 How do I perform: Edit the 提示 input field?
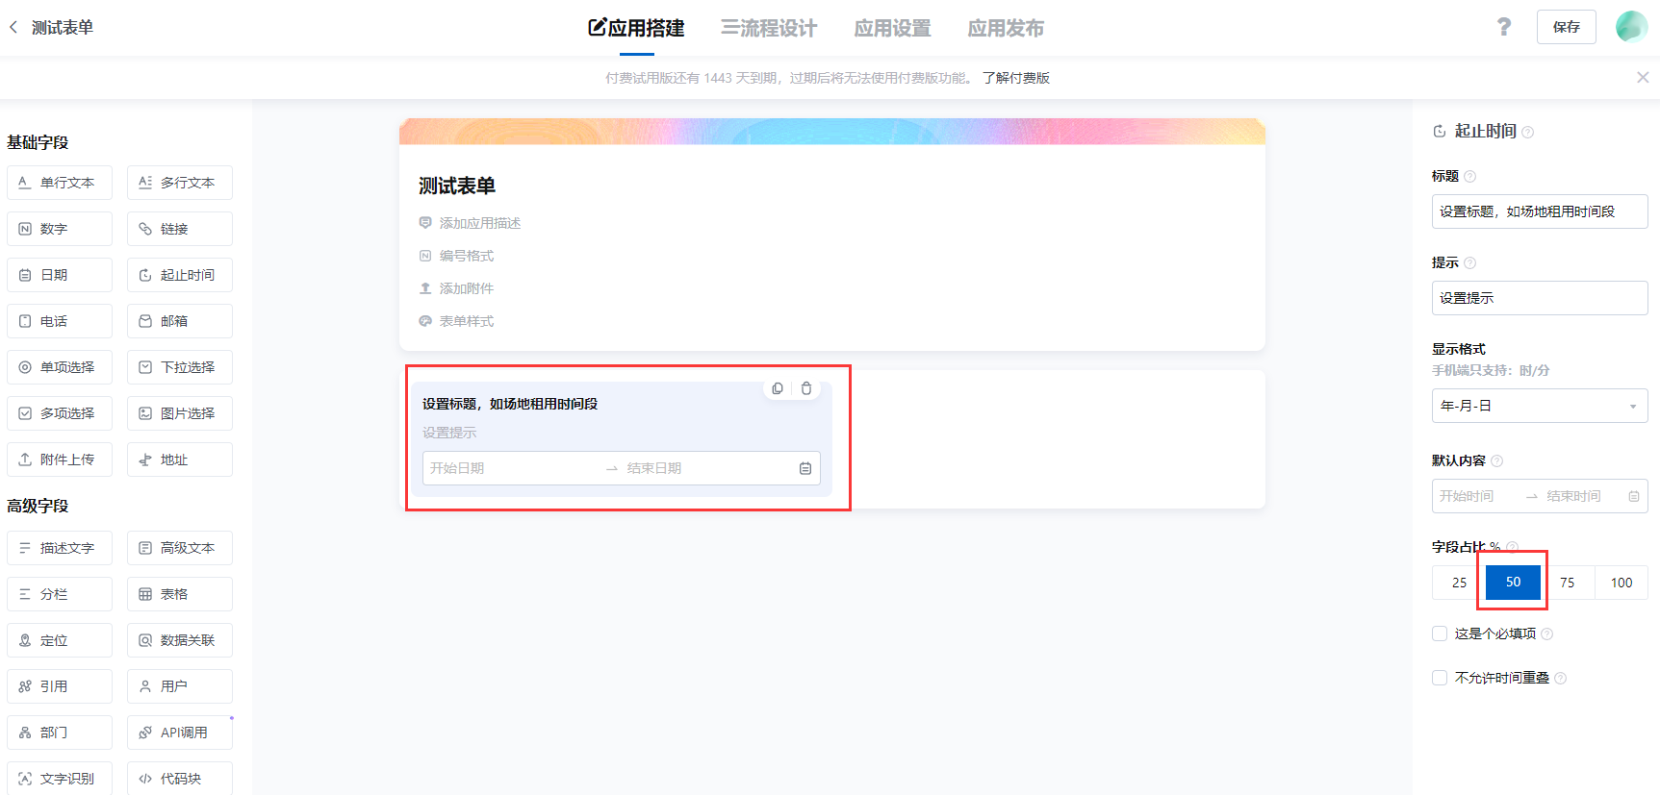coord(1540,298)
